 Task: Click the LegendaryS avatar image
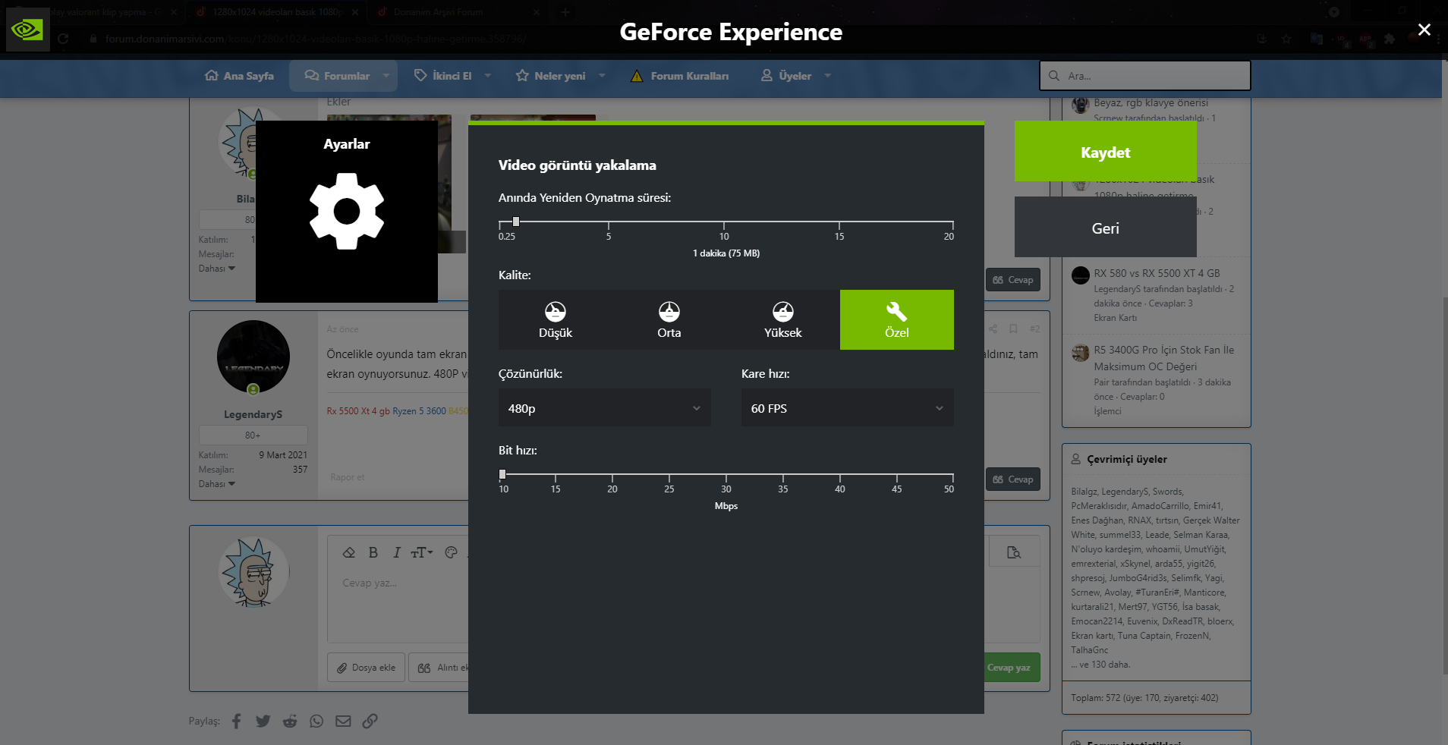pos(253,357)
